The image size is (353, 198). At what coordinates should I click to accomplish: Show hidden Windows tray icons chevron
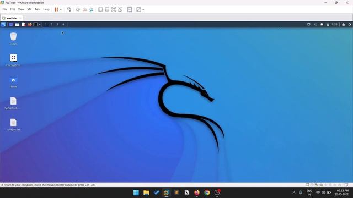pos(294,193)
